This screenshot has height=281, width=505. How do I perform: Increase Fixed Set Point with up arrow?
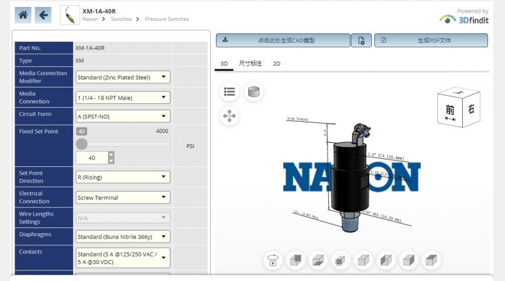(x=111, y=154)
